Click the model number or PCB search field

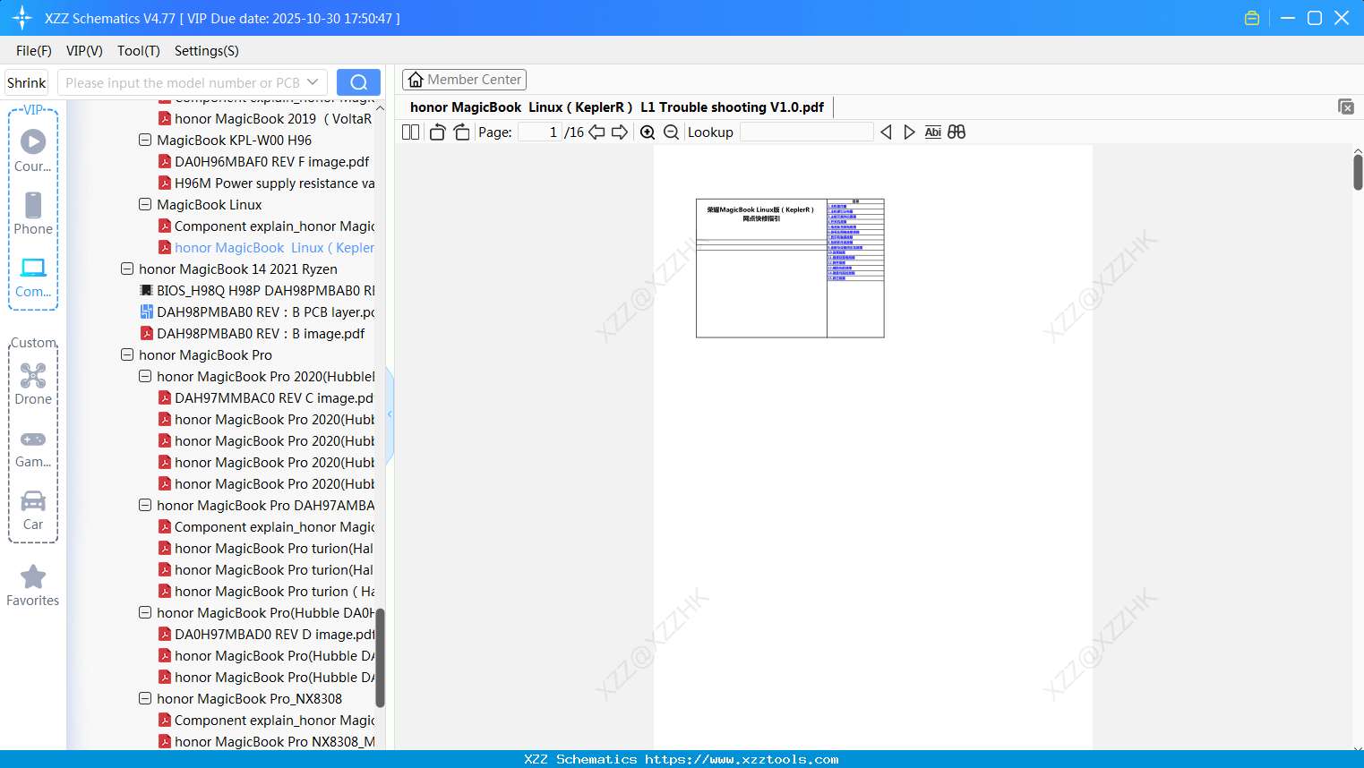click(183, 82)
